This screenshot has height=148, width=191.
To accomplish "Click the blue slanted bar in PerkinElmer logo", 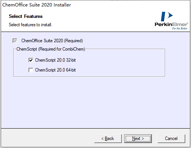I will coord(163,16).
